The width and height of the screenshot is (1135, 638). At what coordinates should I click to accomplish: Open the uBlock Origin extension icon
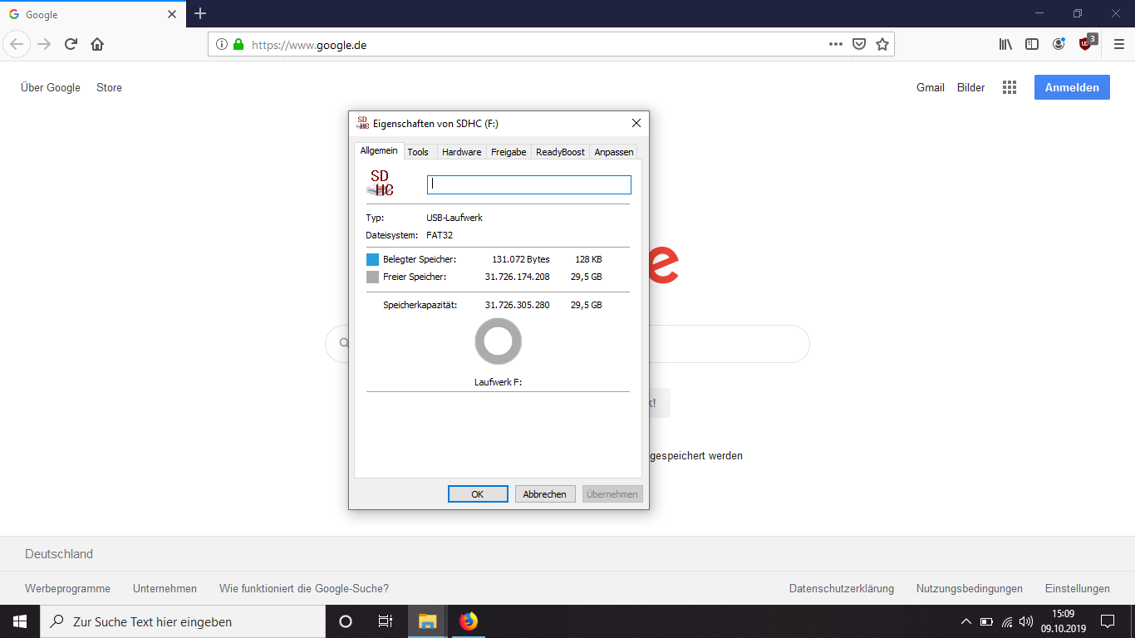[x=1086, y=44]
